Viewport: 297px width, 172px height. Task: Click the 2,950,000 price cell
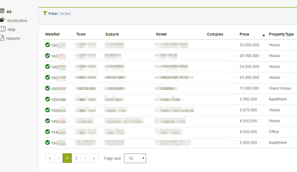pyautogui.click(x=248, y=142)
